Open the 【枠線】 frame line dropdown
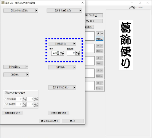Image resolution: width=152 pixels, height=138 pixels. point(16,67)
